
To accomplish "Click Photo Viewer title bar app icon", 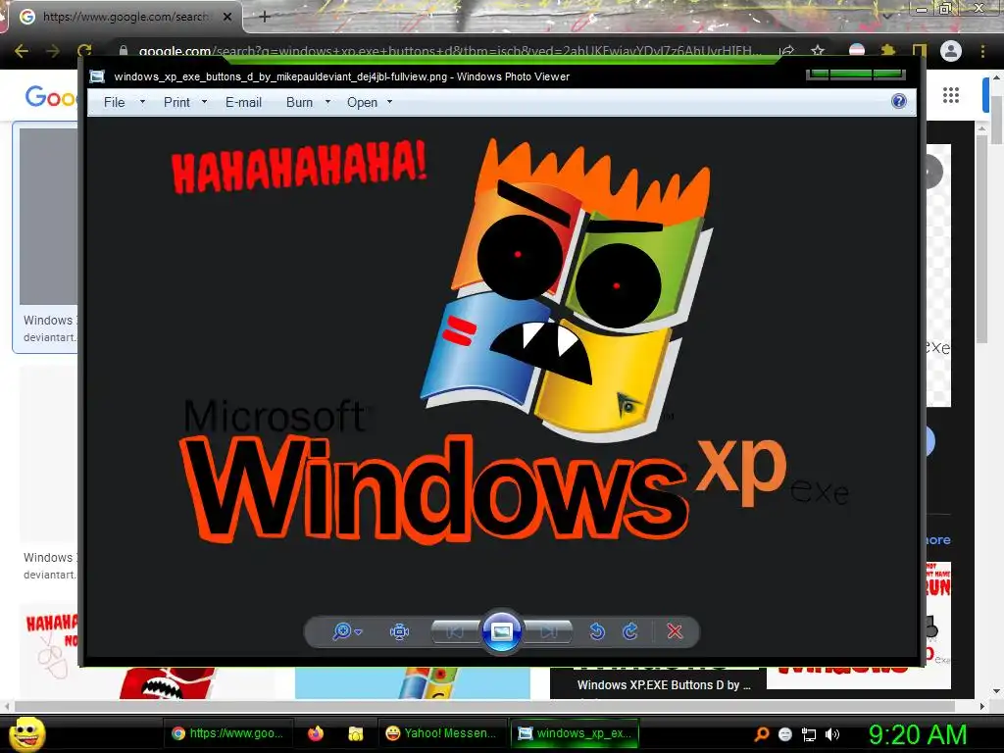I will point(97,76).
